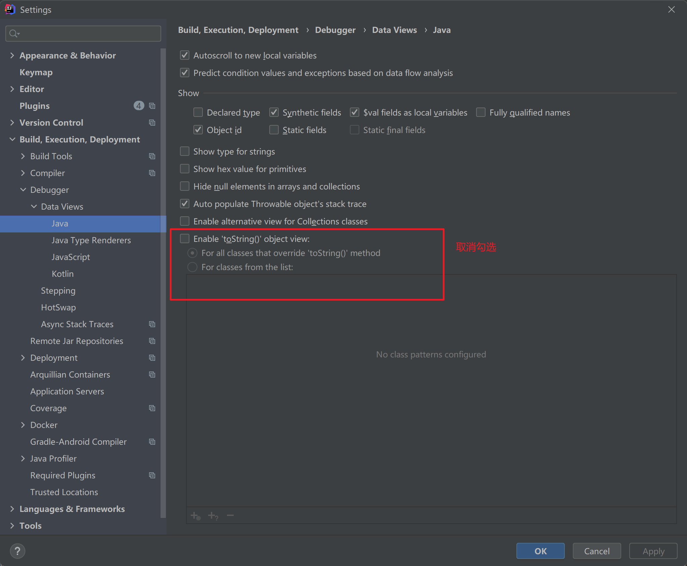Click the remove class pattern minus icon
687x566 pixels.
coord(230,515)
